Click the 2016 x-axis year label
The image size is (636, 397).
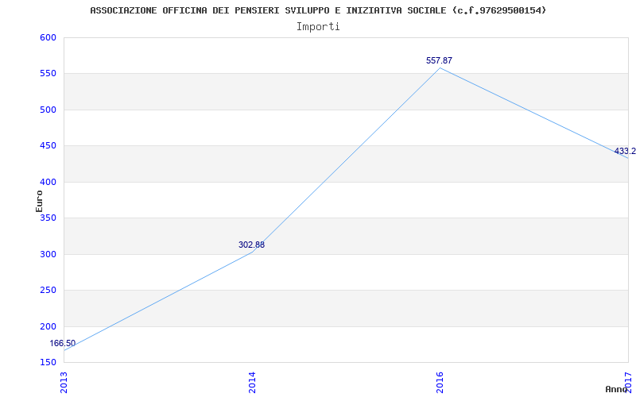[x=440, y=383]
